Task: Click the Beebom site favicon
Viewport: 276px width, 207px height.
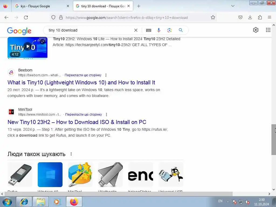Action: (11, 73)
